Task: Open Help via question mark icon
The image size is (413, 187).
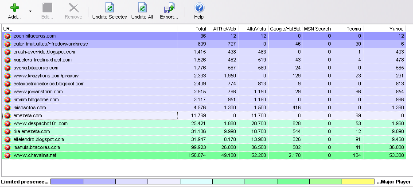Action: coord(199,8)
